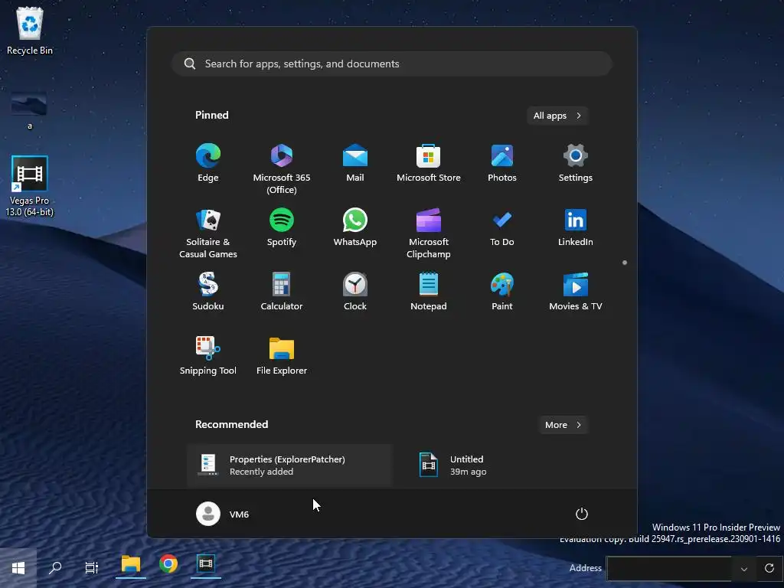Expand the Address toolbar dropdown
The height and width of the screenshot is (588, 784).
click(744, 569)
